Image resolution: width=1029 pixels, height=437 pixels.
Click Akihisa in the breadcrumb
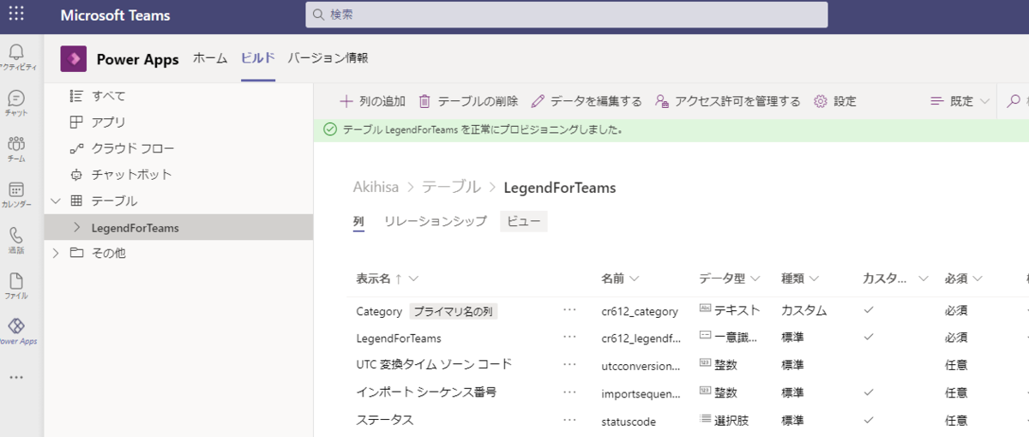click(377, 187)
